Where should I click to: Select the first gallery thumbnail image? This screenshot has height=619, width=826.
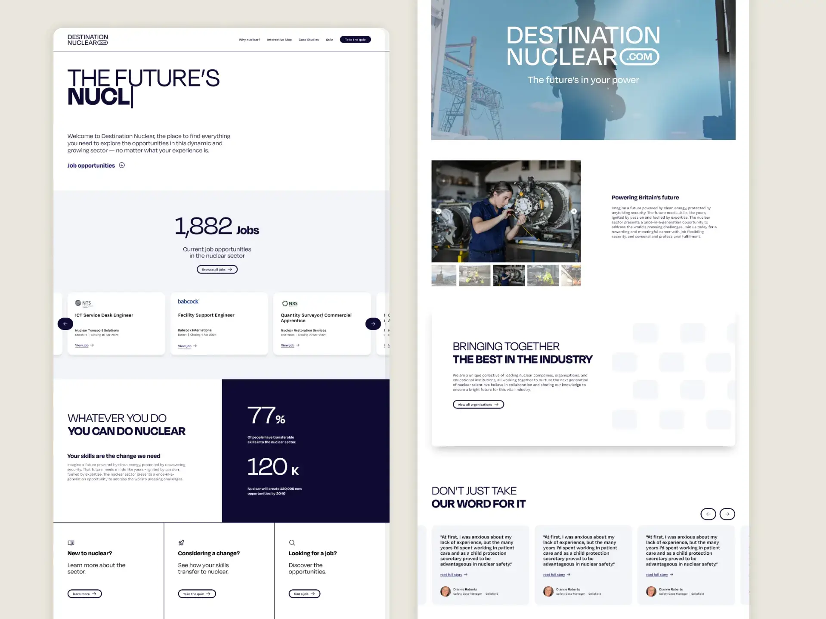(x=444, y=276)
